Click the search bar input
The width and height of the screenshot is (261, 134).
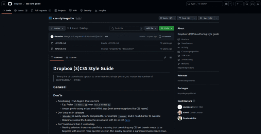204,4
